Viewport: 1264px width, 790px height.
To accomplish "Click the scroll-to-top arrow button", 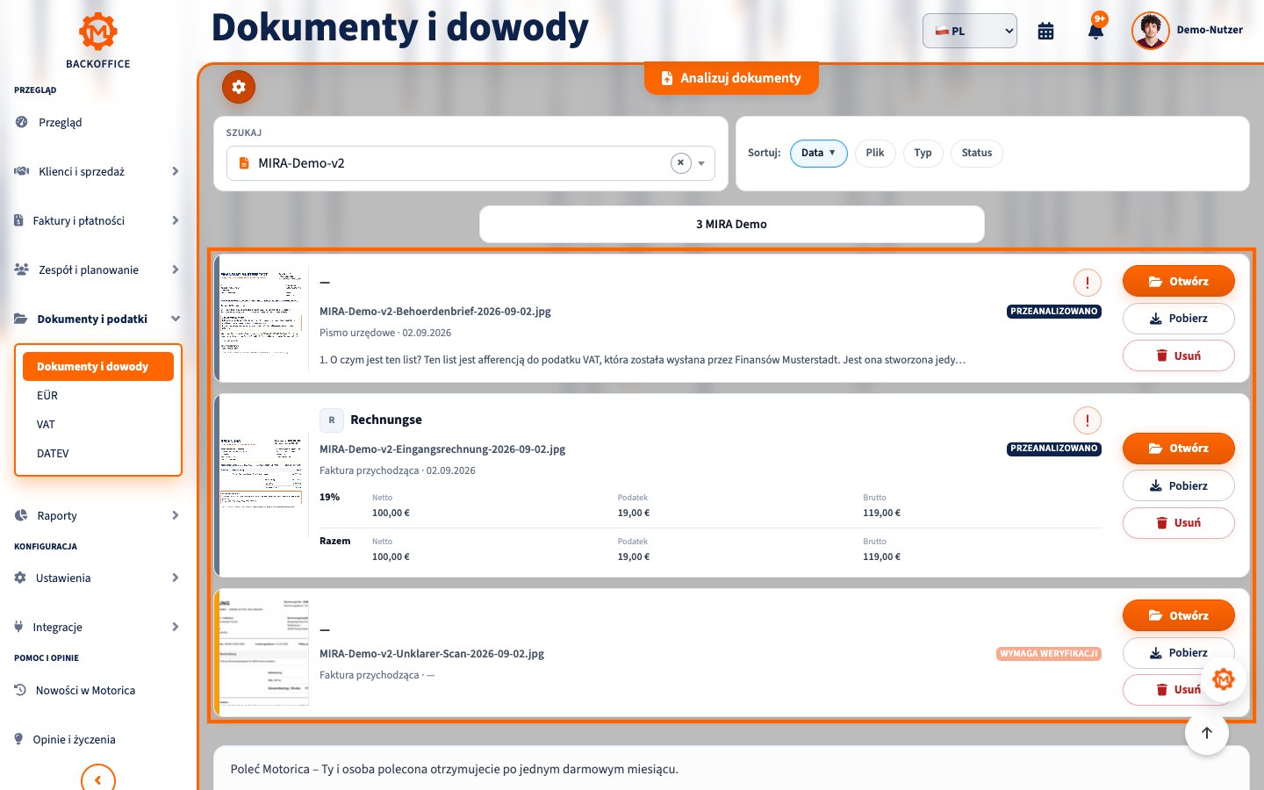I will point(1207,733).
